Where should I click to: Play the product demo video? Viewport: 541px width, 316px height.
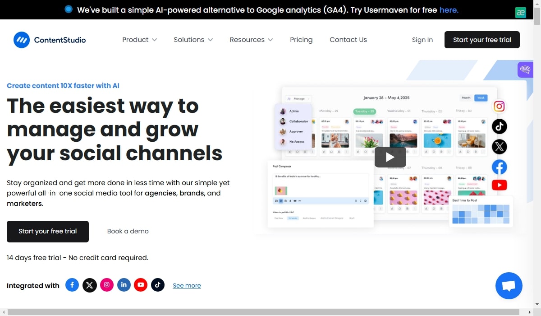click(x=390, y=157)
